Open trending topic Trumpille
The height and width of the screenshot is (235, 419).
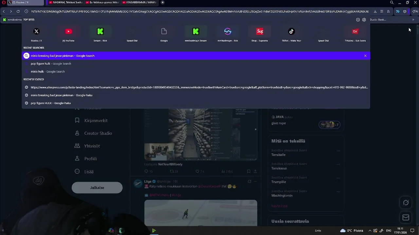(279, 182)
